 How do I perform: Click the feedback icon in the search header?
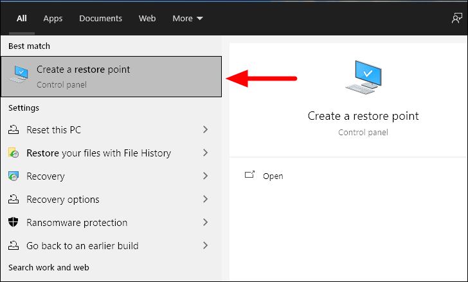tap(456, 18)
